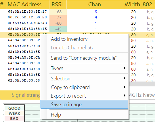This screenshot has width=155, height=122.
Task: Click width 80 in highlighted row
Action: coord(133,35)
